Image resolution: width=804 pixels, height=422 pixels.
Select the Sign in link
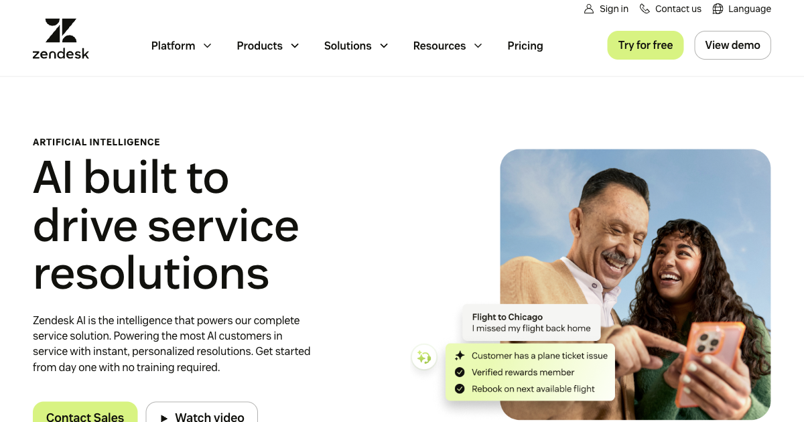coord(613,9)
